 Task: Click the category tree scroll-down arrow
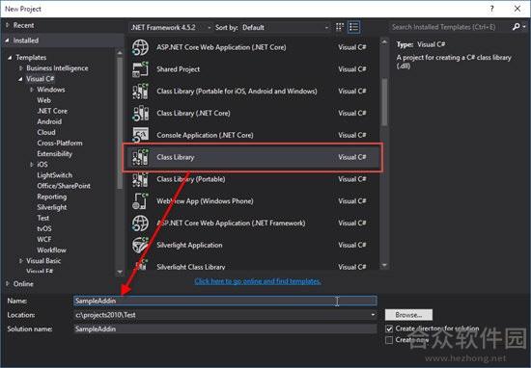click(120, 272)
